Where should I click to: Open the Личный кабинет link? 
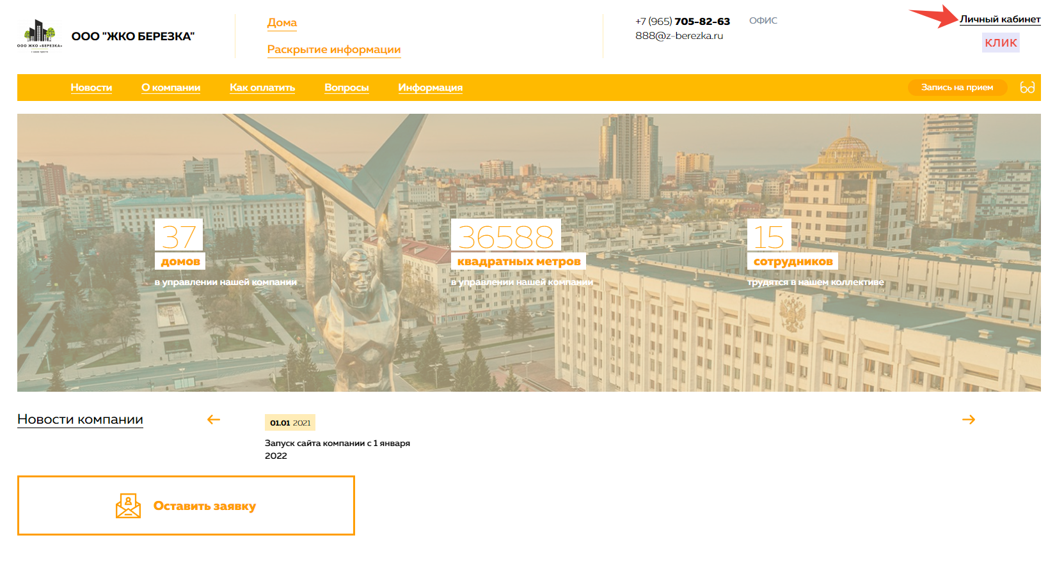click(x=999, y=19)
